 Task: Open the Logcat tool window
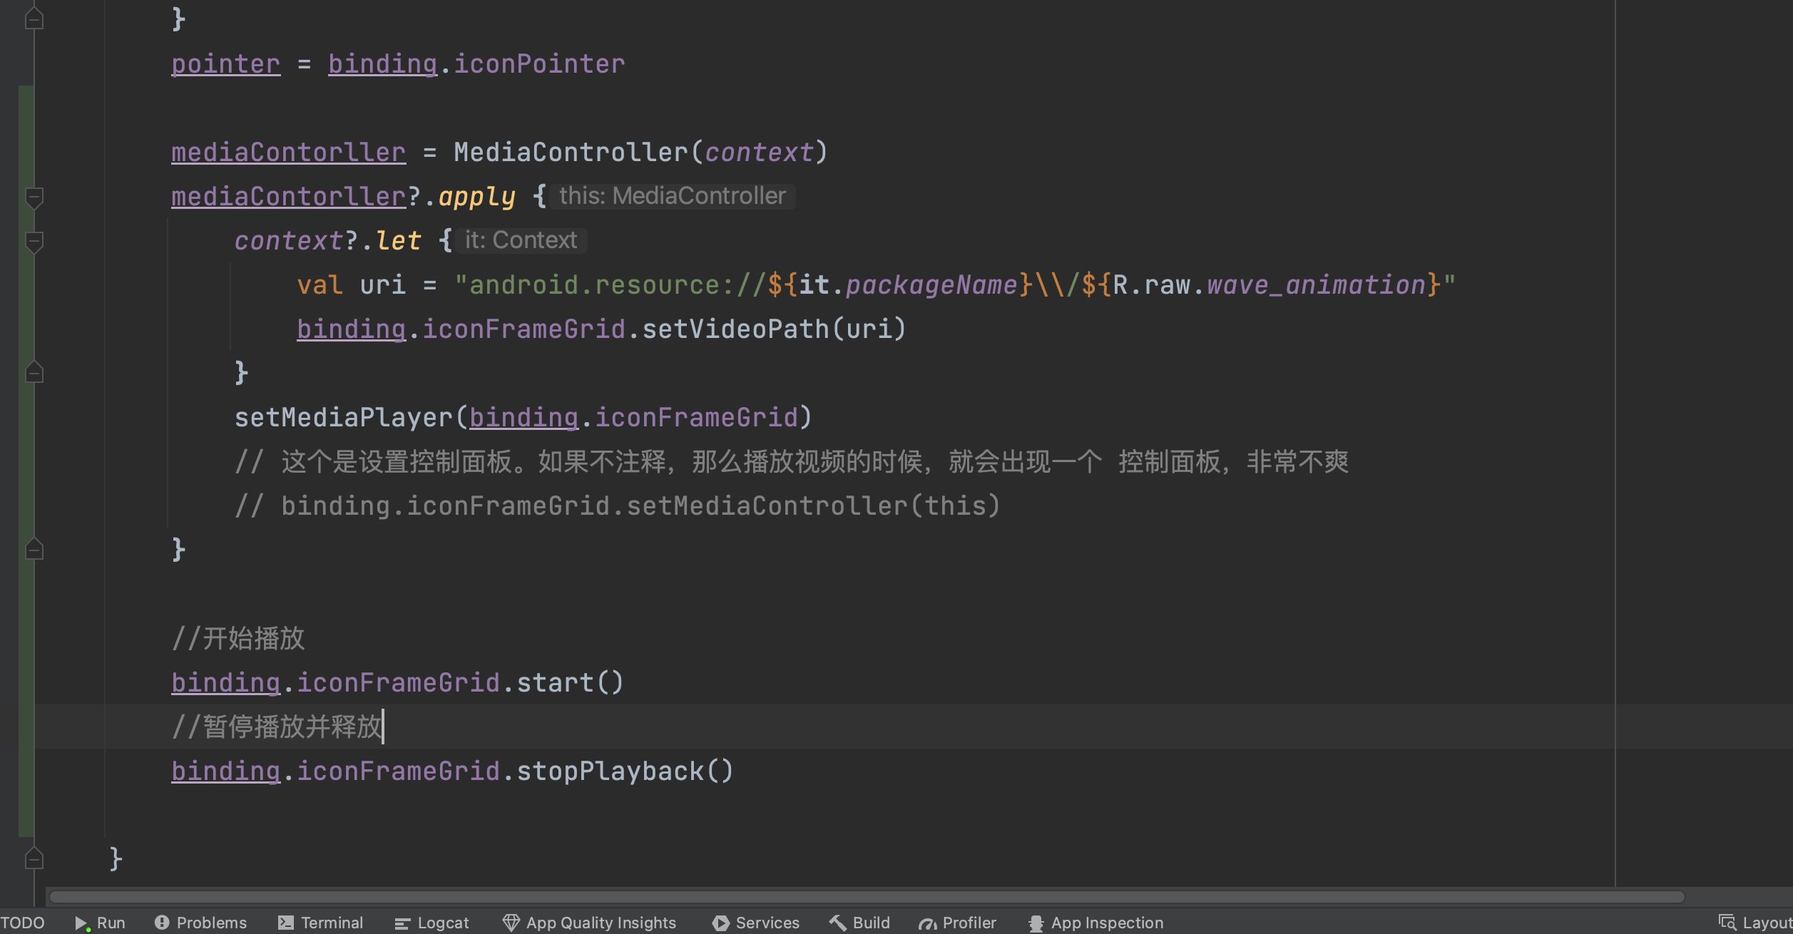tap(432, 923)
